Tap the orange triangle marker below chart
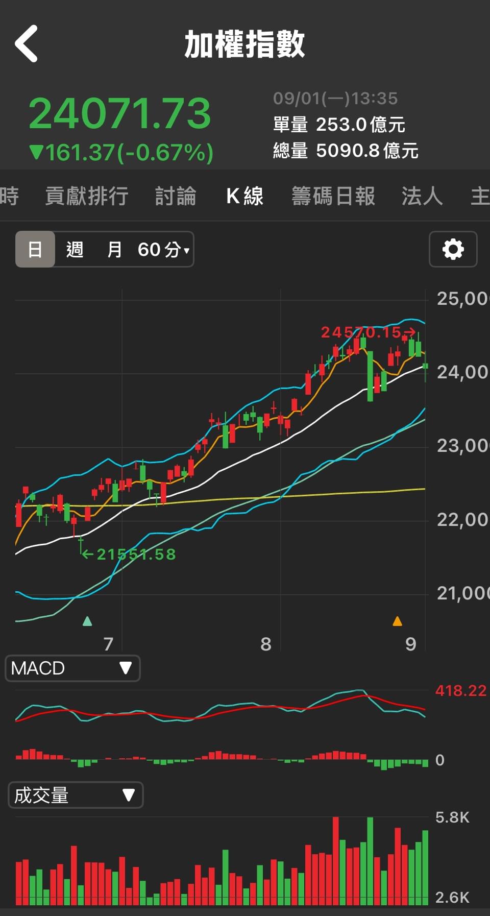Image resolution: width=490 pixels, height=916 pixels. [x=397, y=621]
